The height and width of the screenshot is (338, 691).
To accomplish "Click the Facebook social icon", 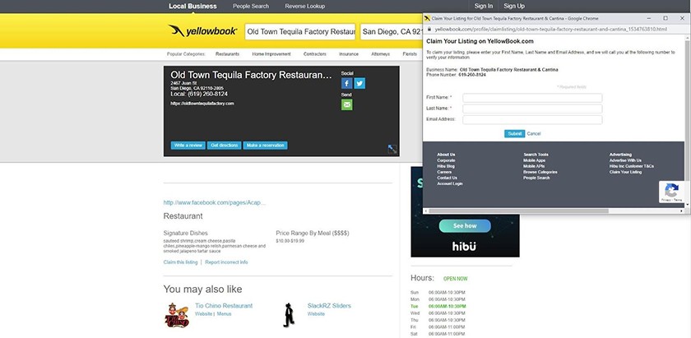I will pyautogui.click(x=347, y=83).
